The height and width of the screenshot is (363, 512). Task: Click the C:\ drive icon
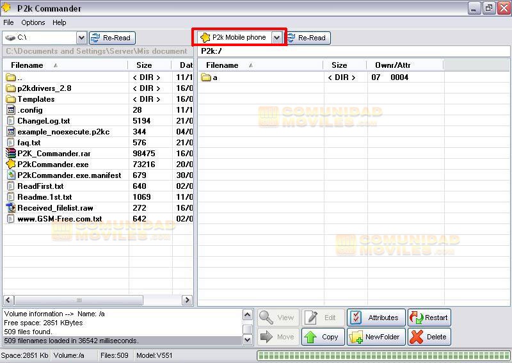pos(10,38)
